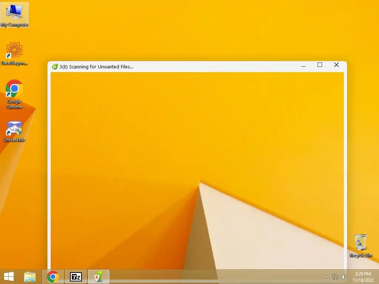Switch to Chrome in the taskbar
Image resolution: width=379 pixels, height=284 pixels.
click(x=53, y=277)
